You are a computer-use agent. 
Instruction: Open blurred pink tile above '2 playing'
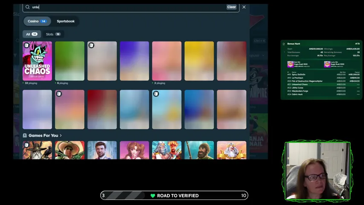pos(167,61)
